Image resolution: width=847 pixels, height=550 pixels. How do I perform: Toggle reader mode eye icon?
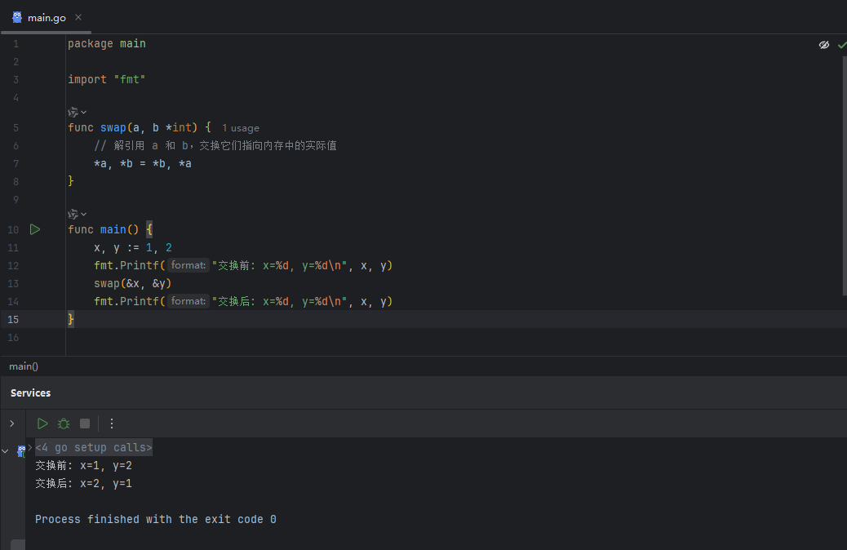click(824, 45)
